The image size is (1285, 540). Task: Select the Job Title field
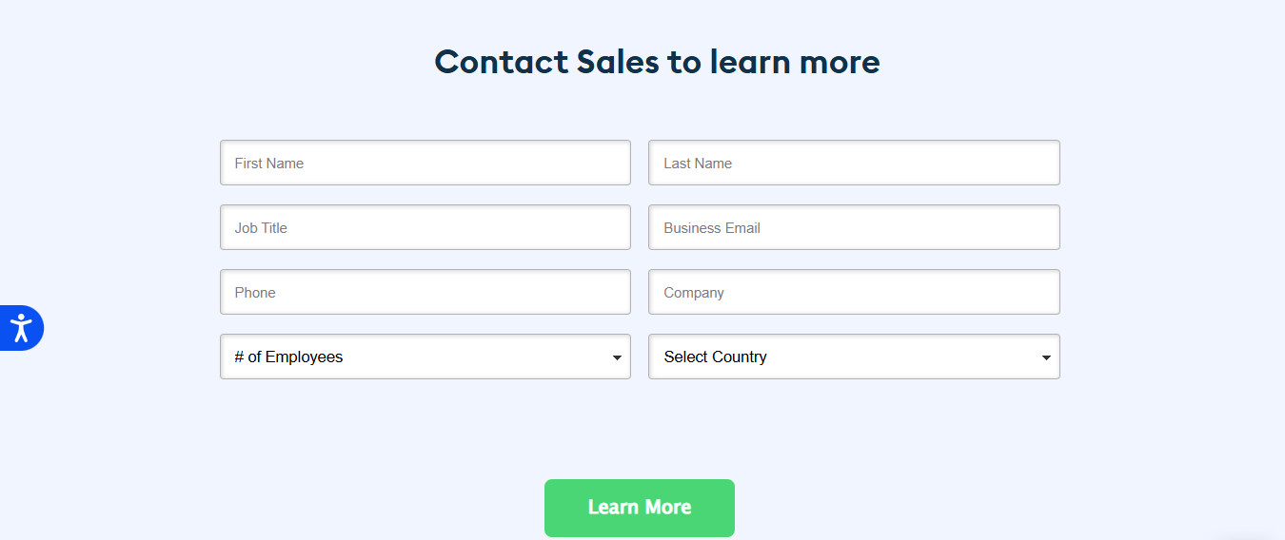click(x=425, y=227)
